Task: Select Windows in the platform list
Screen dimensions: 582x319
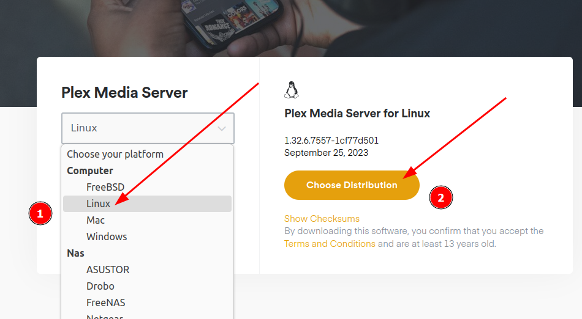Action: pos(107,237)
